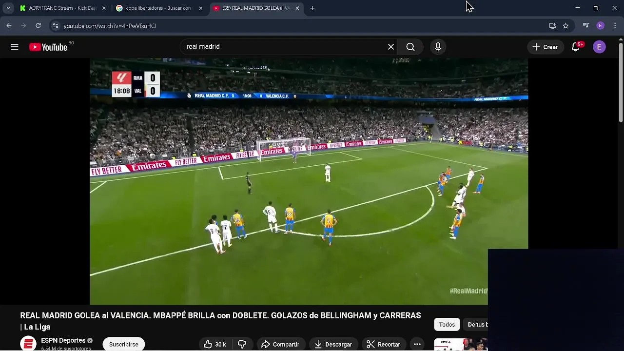Subscribe to ESPN Deportes channel
This screenshot has width=624, height=351.
pos(124,344)
